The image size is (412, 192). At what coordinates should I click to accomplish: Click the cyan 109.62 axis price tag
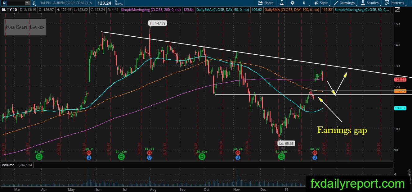pyautogui.click(x=400, y=108)
